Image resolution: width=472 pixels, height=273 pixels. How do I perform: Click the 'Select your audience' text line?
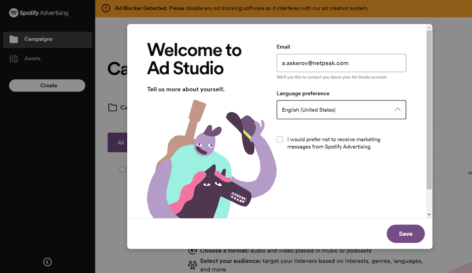tap(311, 265)
